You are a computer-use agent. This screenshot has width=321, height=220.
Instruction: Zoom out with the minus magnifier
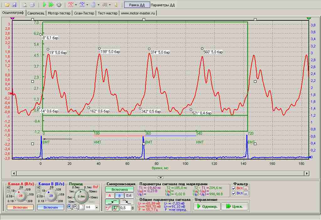(76, 207)
